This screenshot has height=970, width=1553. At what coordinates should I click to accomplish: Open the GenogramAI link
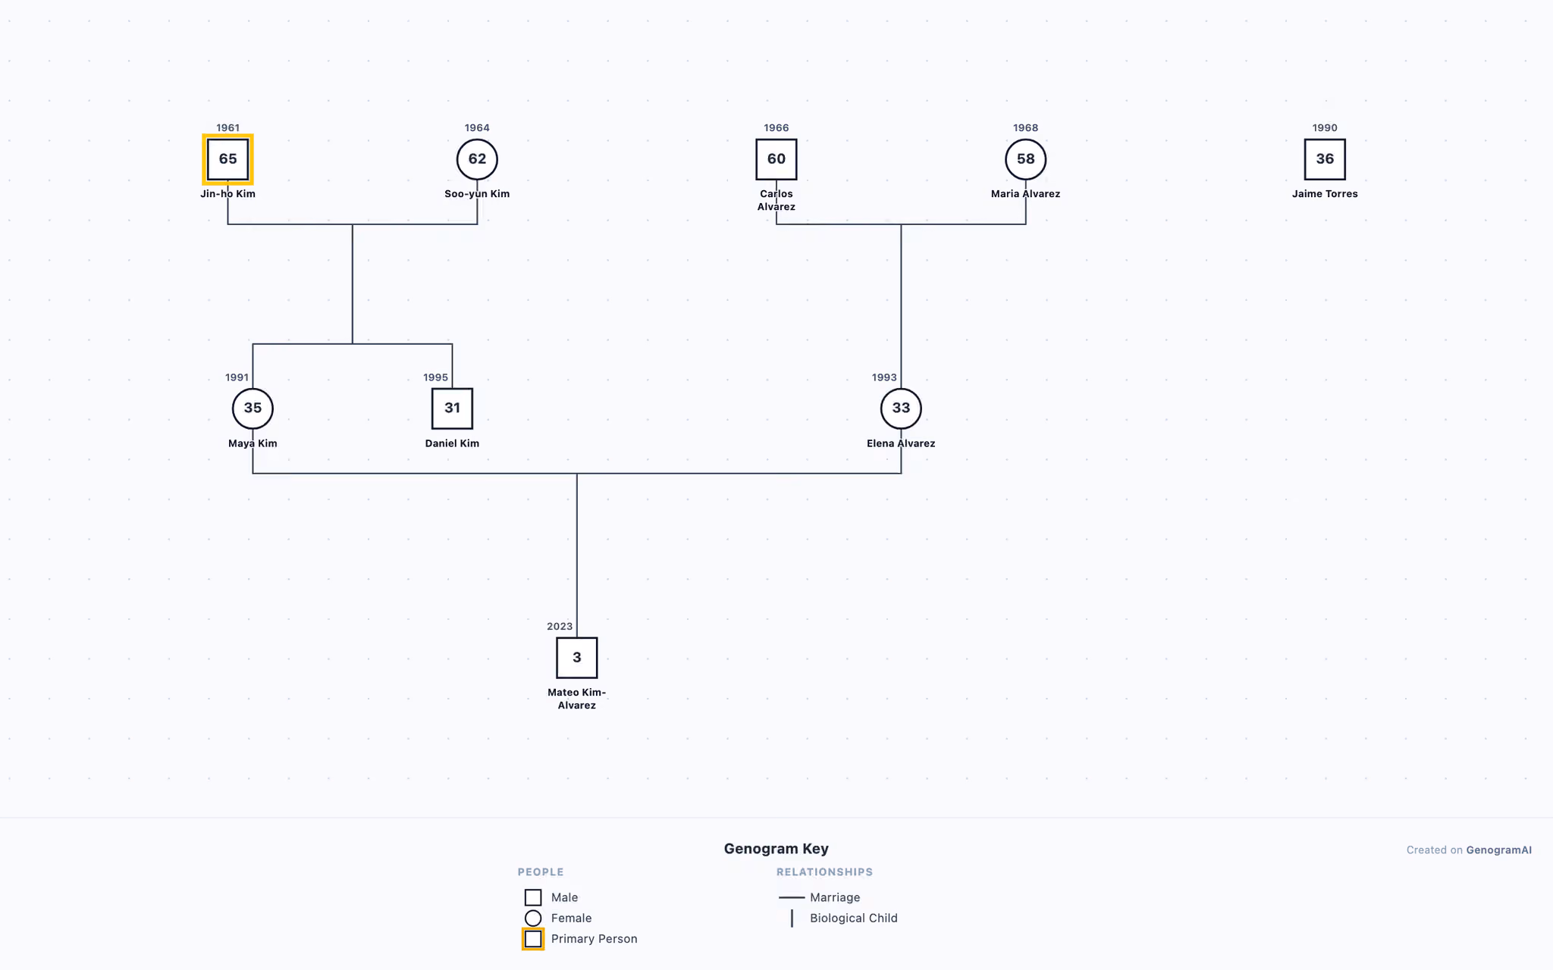click(1498, 850)
